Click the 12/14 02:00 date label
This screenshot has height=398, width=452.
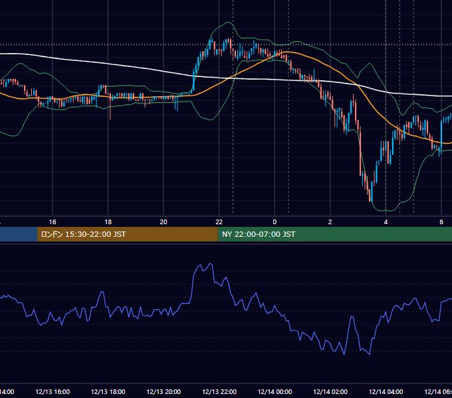[330, 391]
